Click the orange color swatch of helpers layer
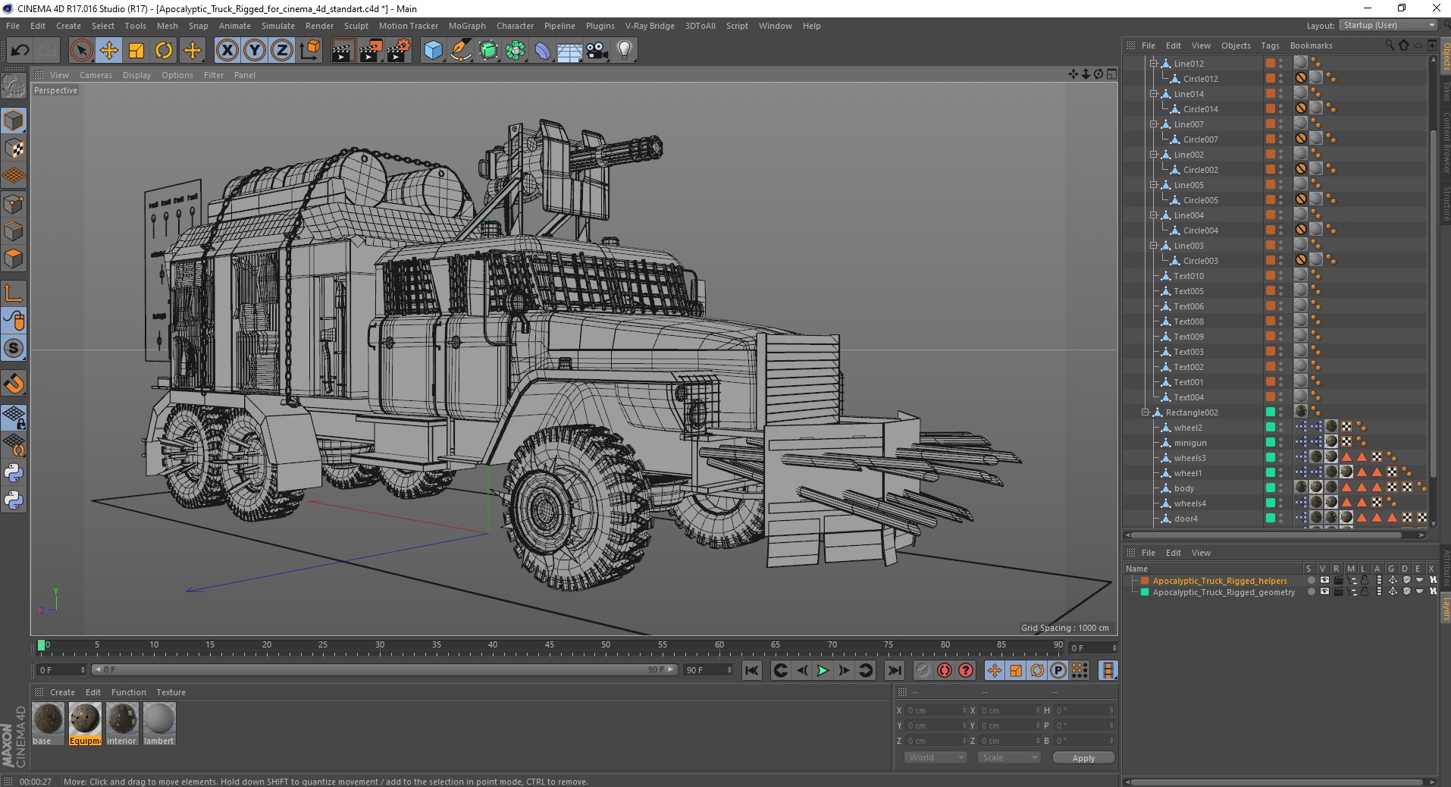This screenshot has height=787, width=1451. point(1145,581)
